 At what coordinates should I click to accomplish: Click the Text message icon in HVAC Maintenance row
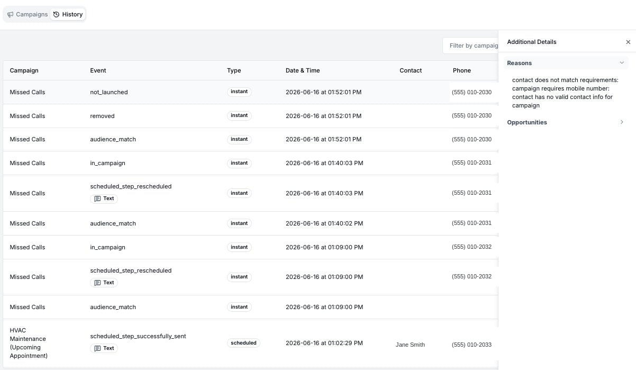tap(97, 348)
